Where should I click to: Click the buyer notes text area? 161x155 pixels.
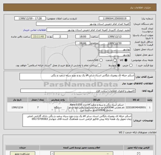pyautogui.click(x=77, y=120)
